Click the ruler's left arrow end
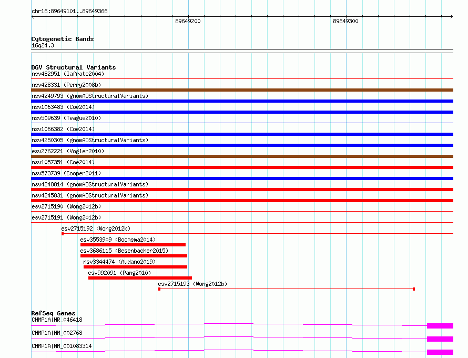The image size is (468, 358). tap(33, 16)
